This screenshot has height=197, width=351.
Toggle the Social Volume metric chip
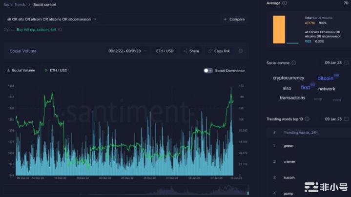21,70
